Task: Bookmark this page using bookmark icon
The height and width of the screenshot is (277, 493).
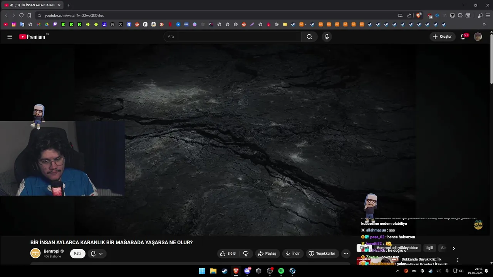Action: coord(29,15)
